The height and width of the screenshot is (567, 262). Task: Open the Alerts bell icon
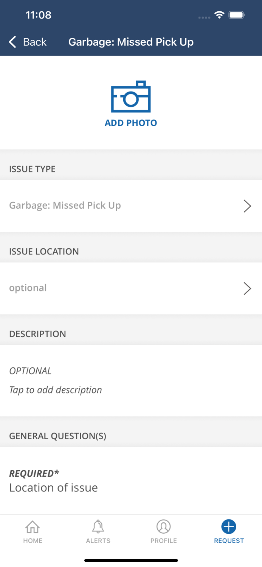pyautogui.click(x=98, y=527)
